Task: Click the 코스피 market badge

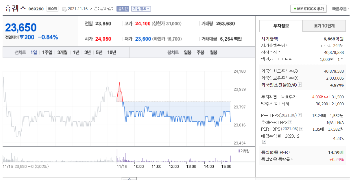Action: pyautogui.click(x=52, y=9)
